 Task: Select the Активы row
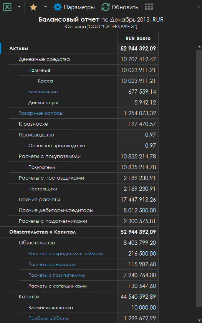point(79,49)
